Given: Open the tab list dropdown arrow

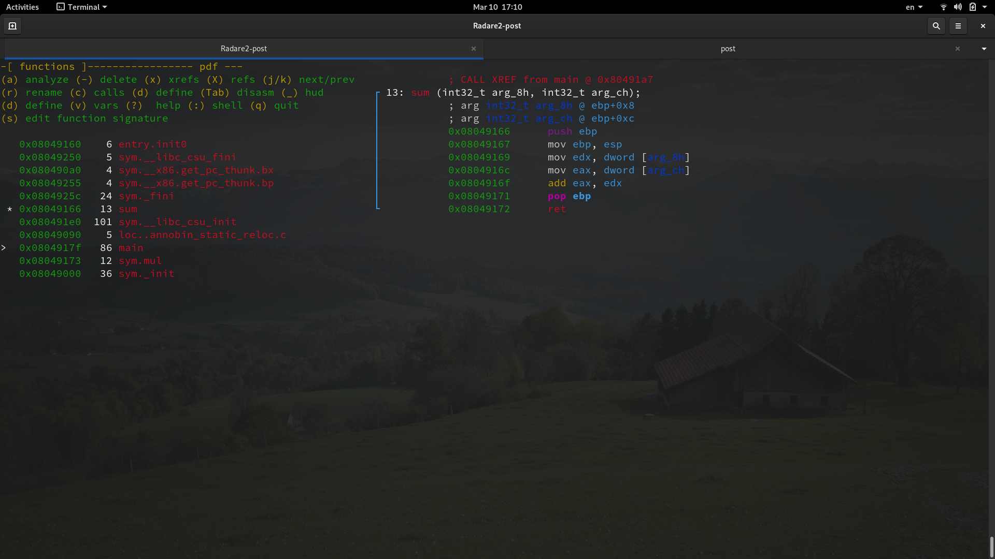Looking at the screenshot, I should pos(984,49).
